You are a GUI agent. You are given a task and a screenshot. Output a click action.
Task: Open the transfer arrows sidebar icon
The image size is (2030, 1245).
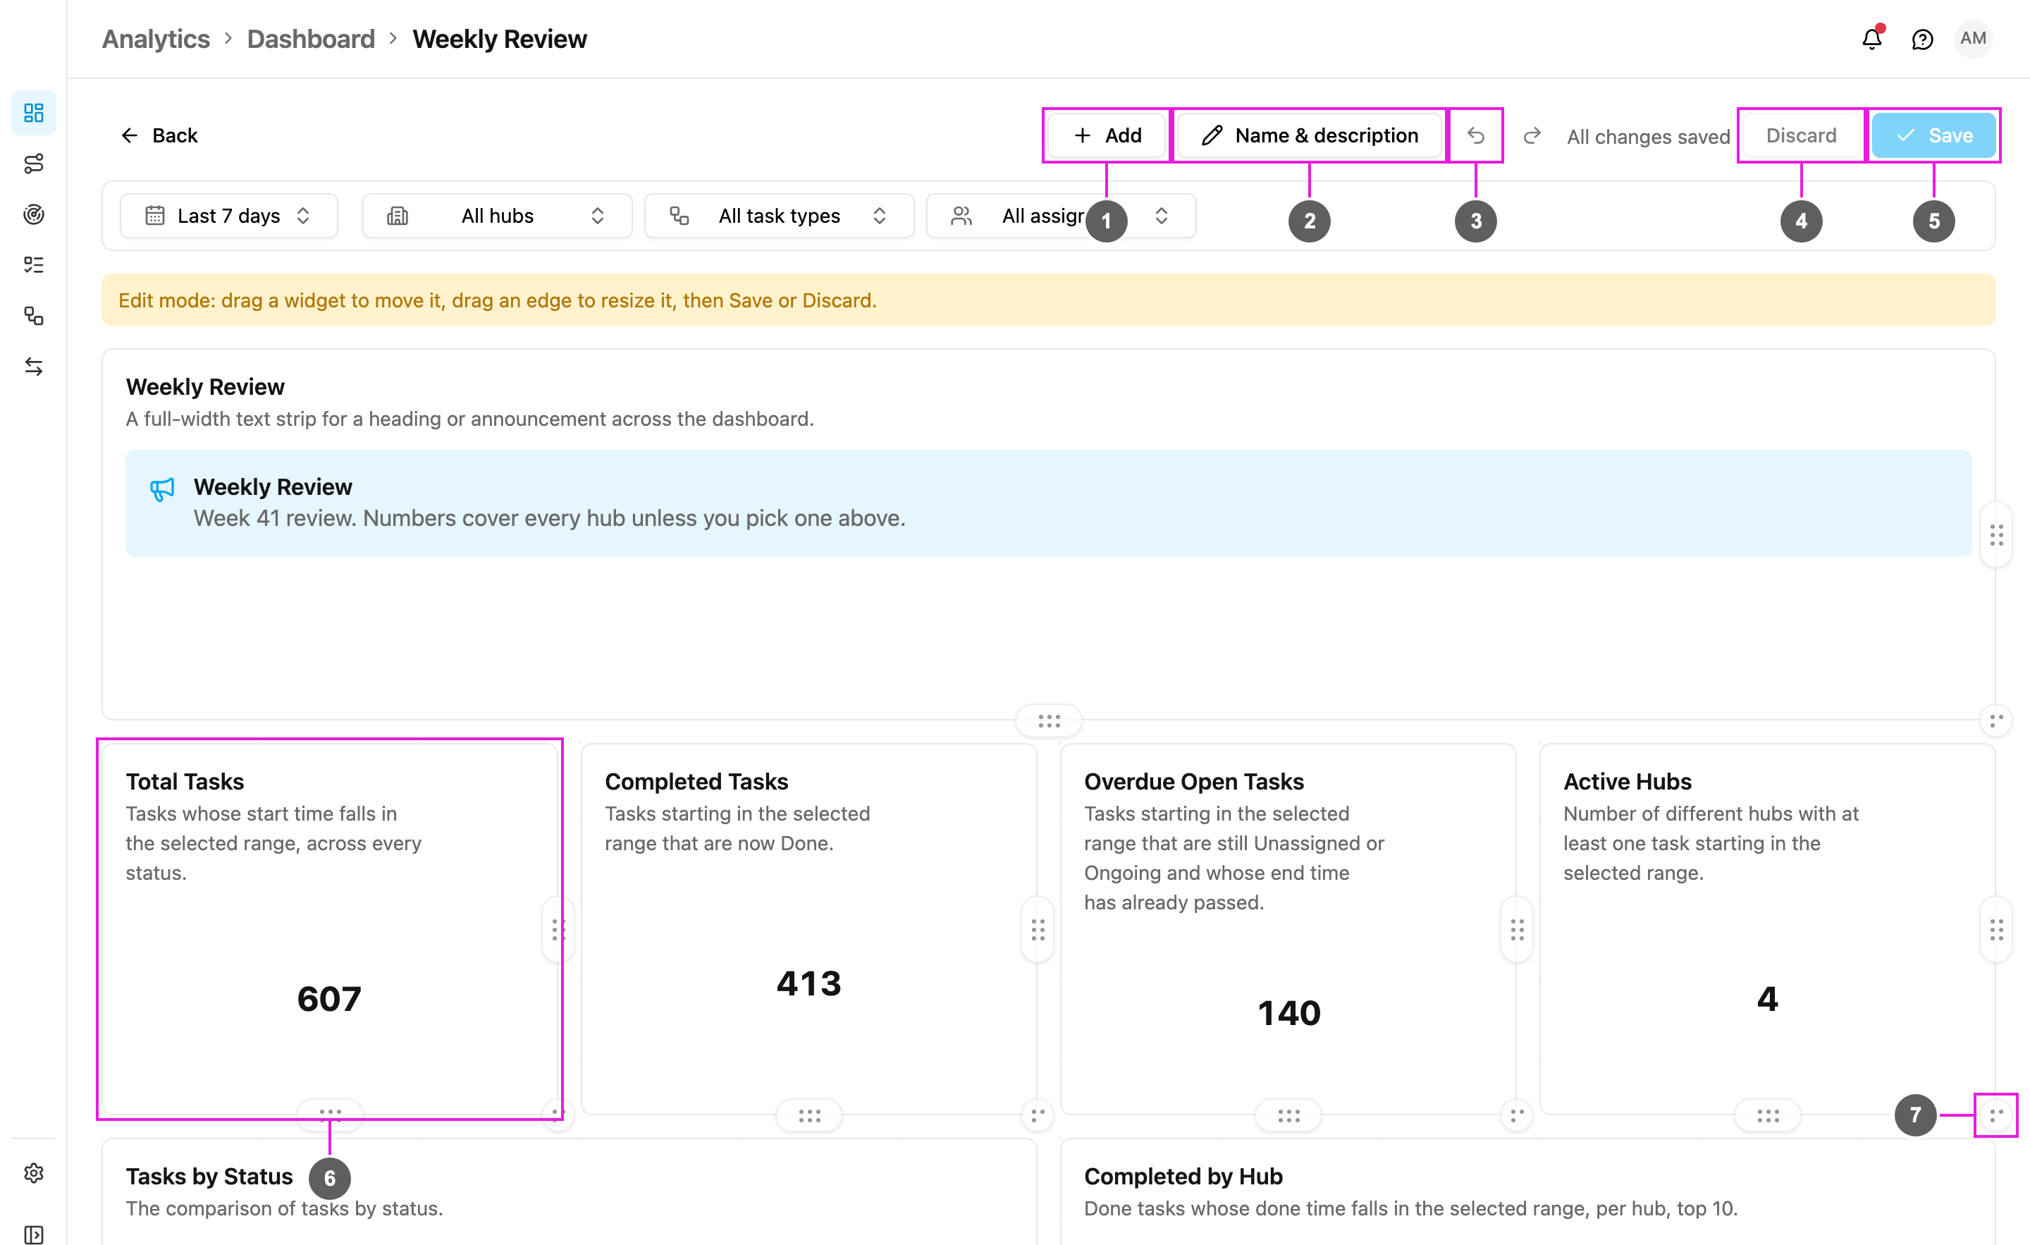[34, 367]
